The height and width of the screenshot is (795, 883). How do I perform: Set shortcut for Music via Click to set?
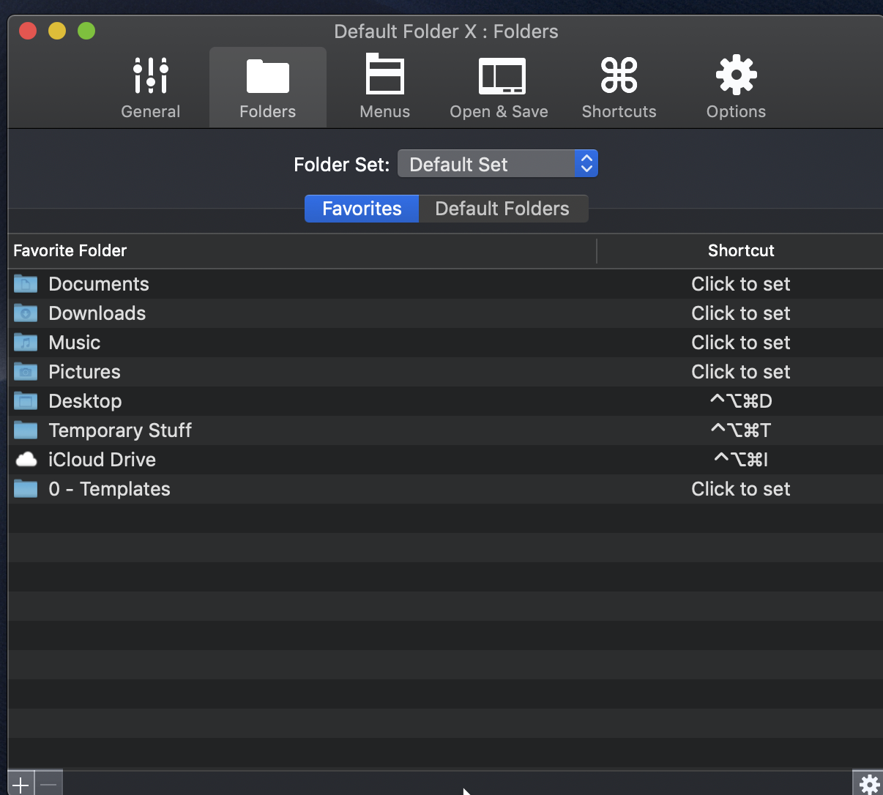pos(741,343)
